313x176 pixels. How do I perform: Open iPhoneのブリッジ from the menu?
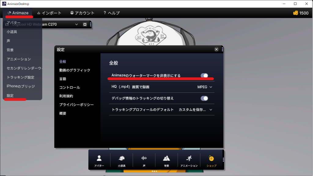pyautogui.click(x=20, y=86)
